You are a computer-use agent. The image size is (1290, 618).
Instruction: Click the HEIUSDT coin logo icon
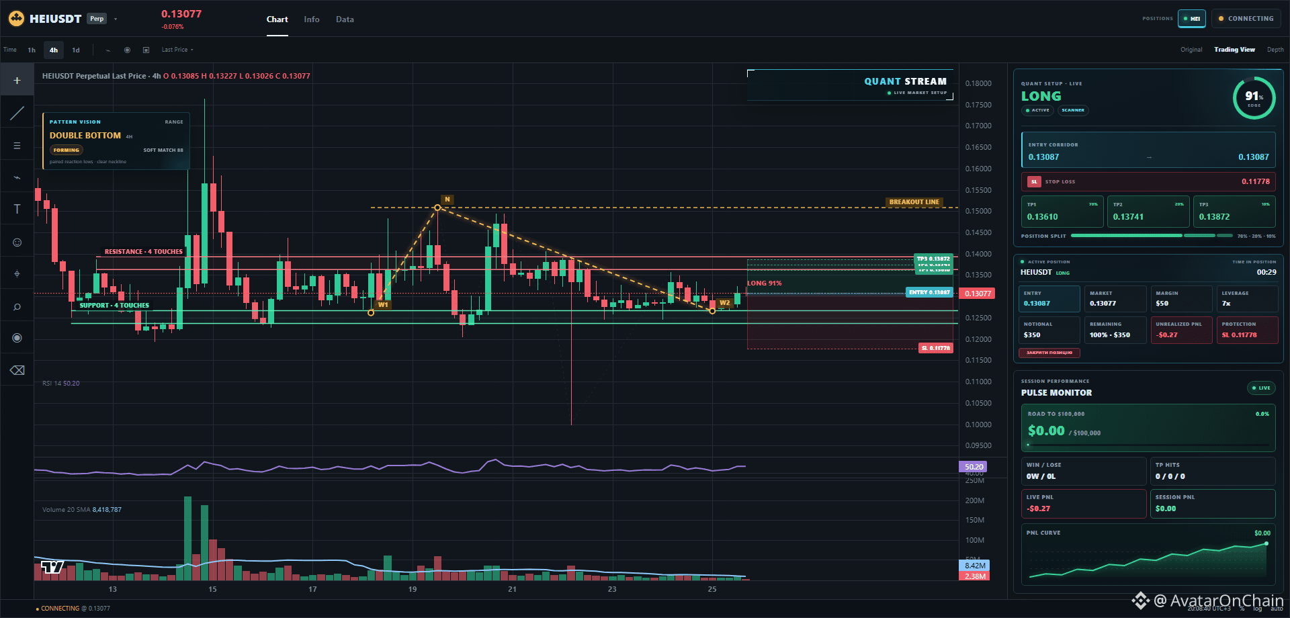click(x=16, y=19)
